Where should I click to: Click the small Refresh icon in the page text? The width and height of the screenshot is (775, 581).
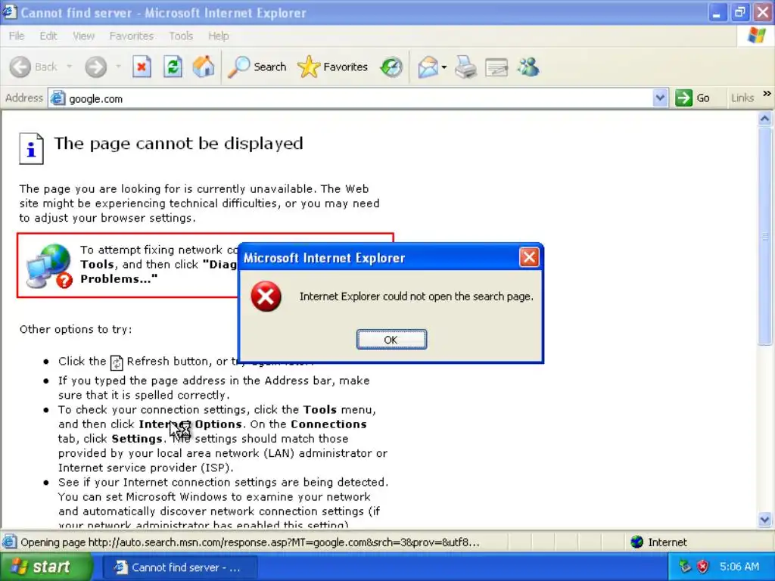pos(116,362)
